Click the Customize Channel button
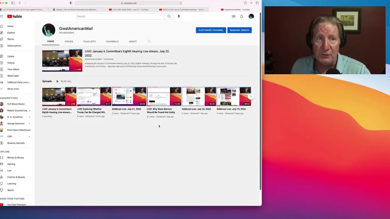 [211, 30]
